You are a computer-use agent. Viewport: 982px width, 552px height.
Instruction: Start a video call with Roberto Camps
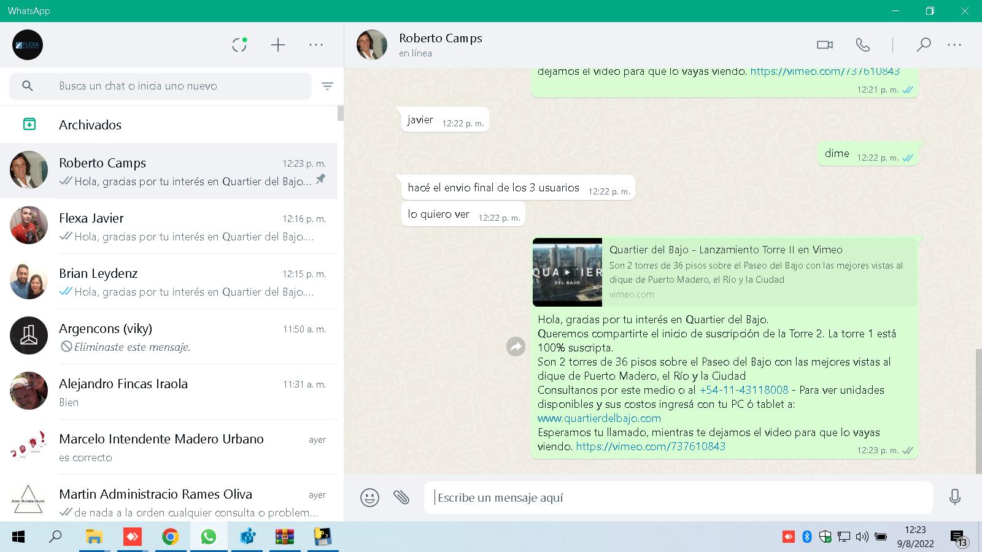click(x=825, y=45)
